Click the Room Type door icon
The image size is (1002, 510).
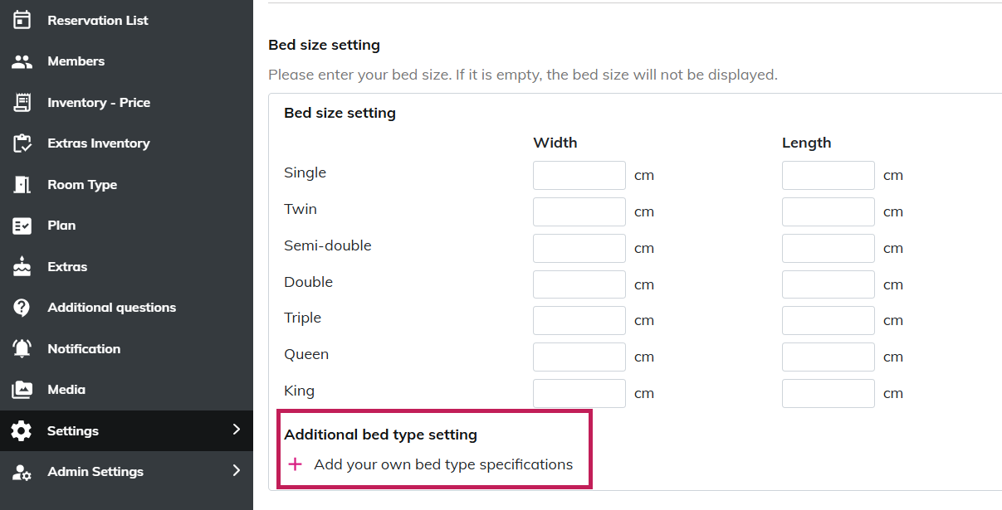(22, 185)
